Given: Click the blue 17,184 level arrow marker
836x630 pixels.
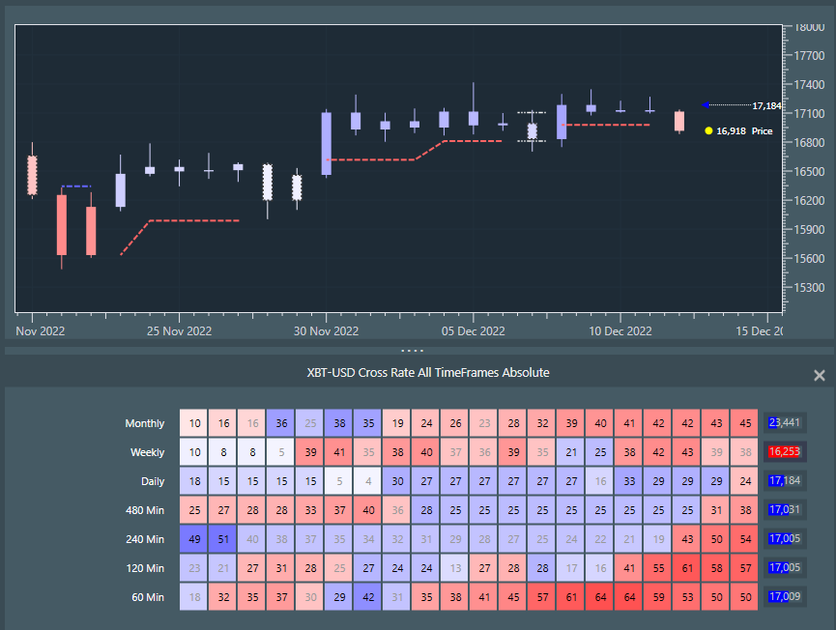Looking at the screenshot, I should pos(706,105).
